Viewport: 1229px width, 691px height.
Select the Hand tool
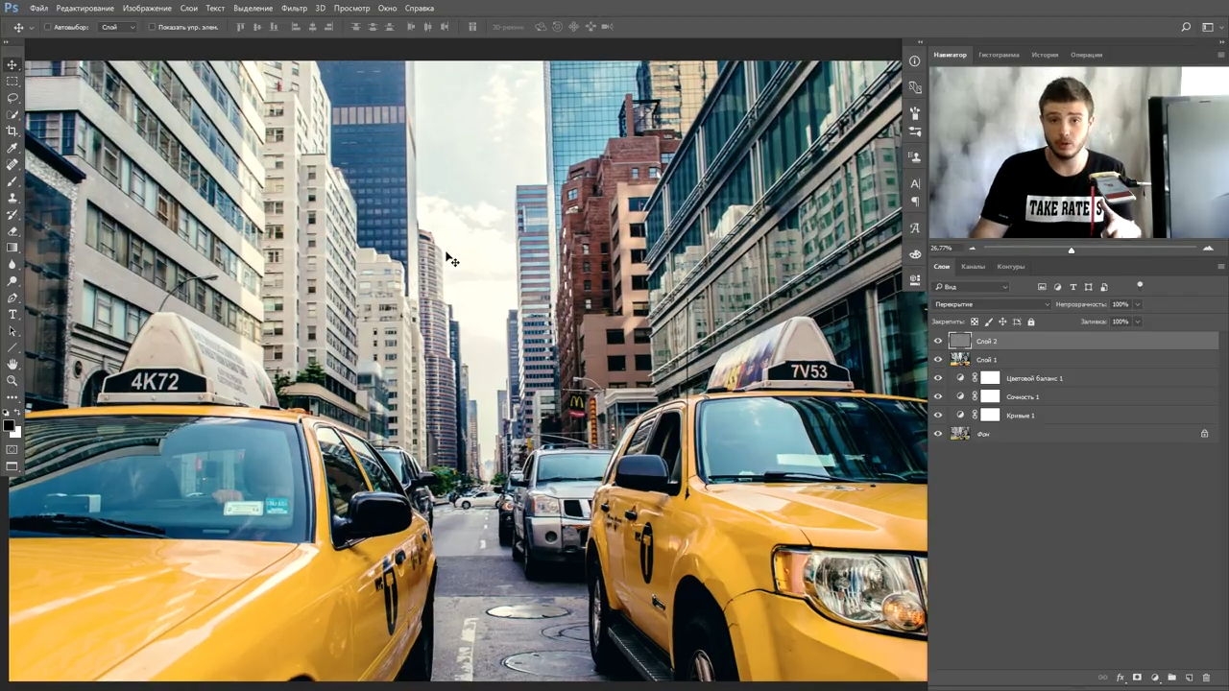coord(12,364)
